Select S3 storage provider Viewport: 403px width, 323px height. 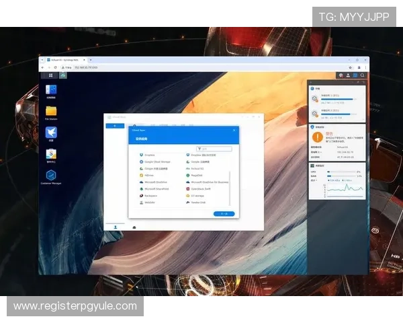[195, 196]
